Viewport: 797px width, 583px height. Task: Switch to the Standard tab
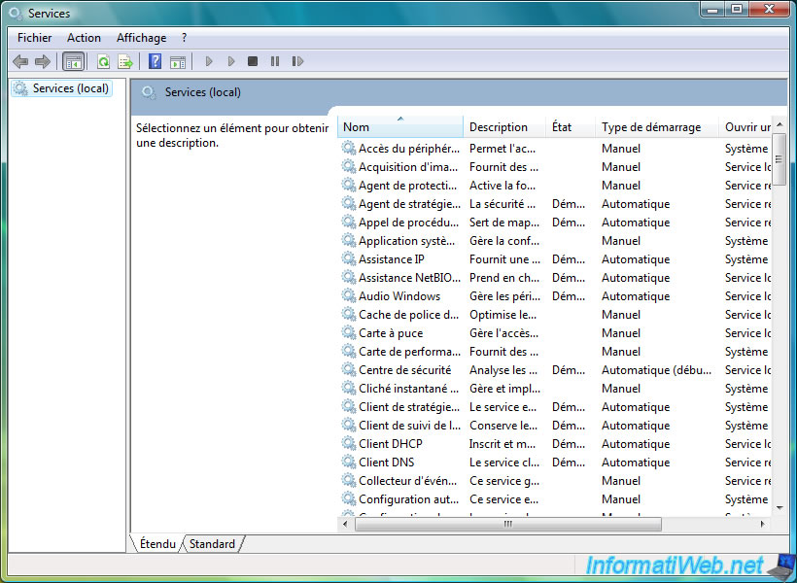(x=212, y=544)
